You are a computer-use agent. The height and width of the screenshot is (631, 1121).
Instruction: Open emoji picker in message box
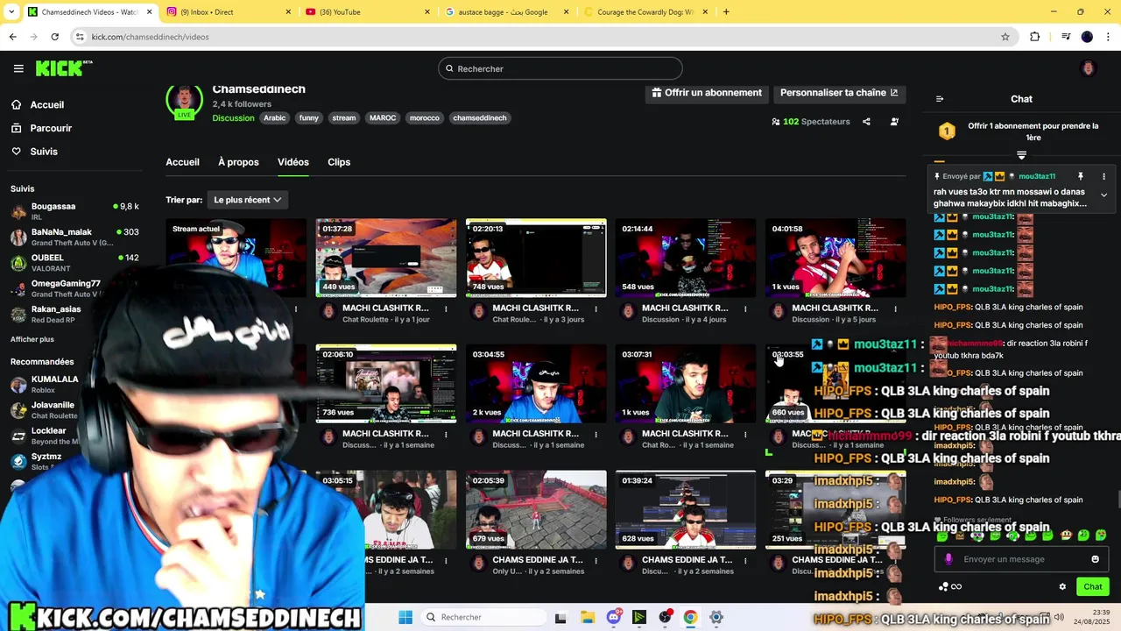point(1095,559)
